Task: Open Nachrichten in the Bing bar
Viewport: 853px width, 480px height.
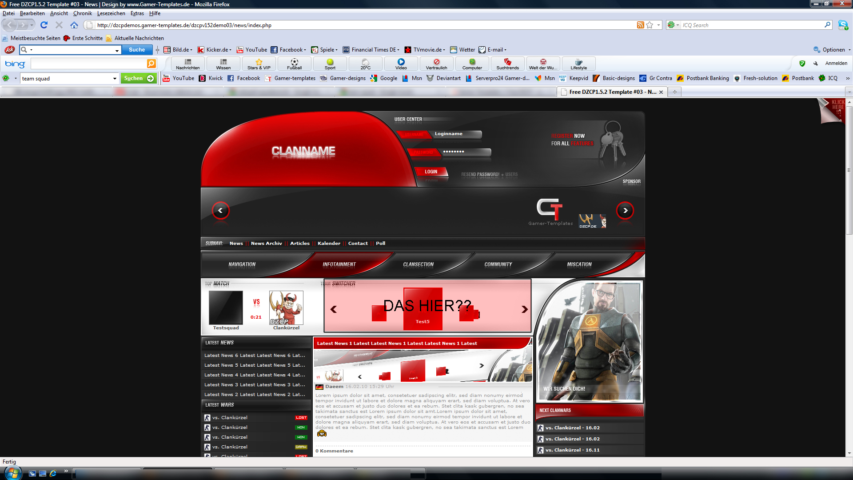Action: [x=188, y=64]
